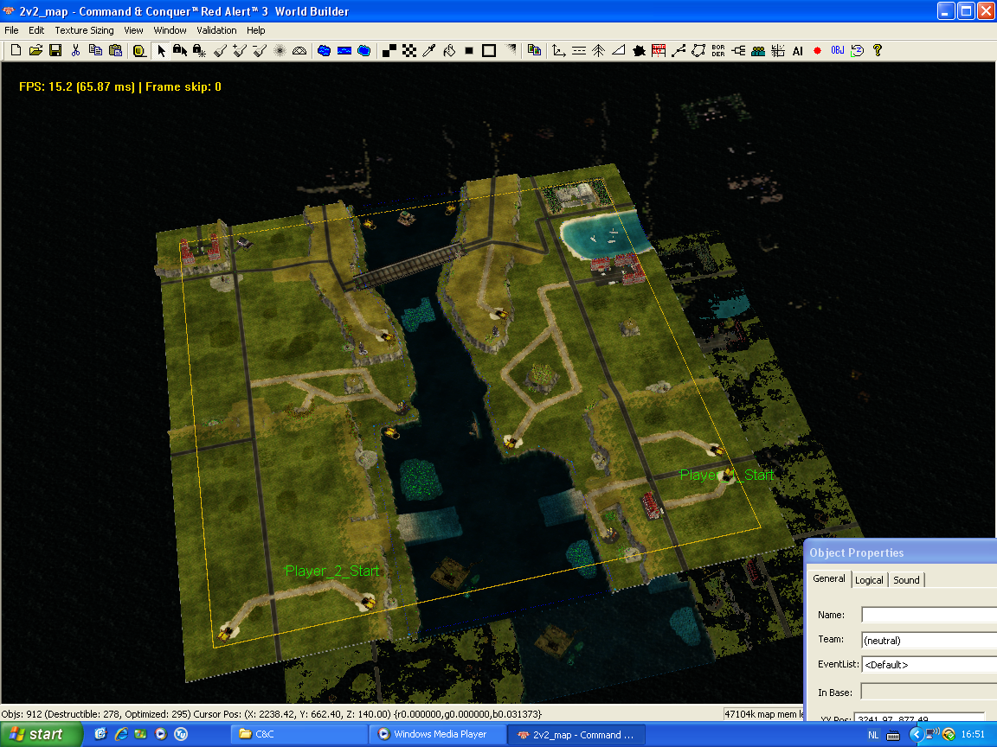Select the waypoint path tool
This screenshot has width=997, height=747.
679,50
